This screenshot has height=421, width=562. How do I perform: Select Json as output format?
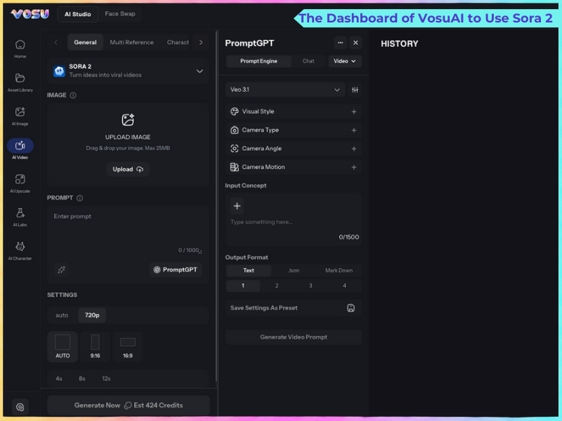(x=294, y=270)
